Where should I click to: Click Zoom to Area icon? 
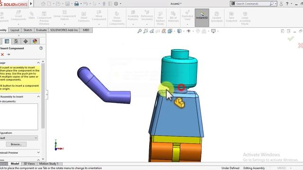pyautogui.click(x=145, y=31)
